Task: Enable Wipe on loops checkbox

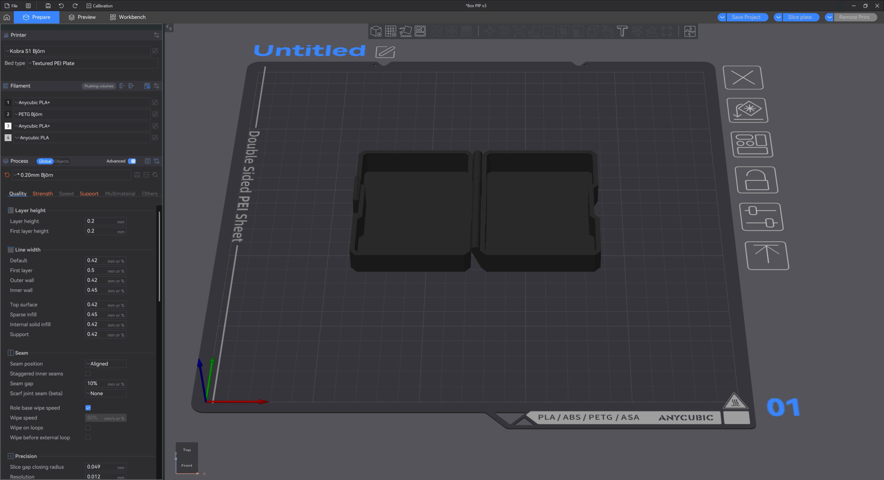Action: [88, 428]
